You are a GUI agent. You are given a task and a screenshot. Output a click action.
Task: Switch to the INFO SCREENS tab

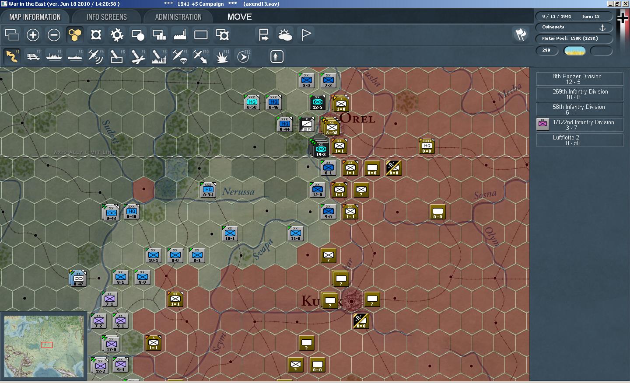(x=107, y=17)
